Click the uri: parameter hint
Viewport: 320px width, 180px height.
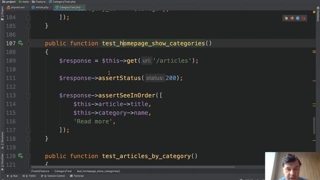click(146, 60)
